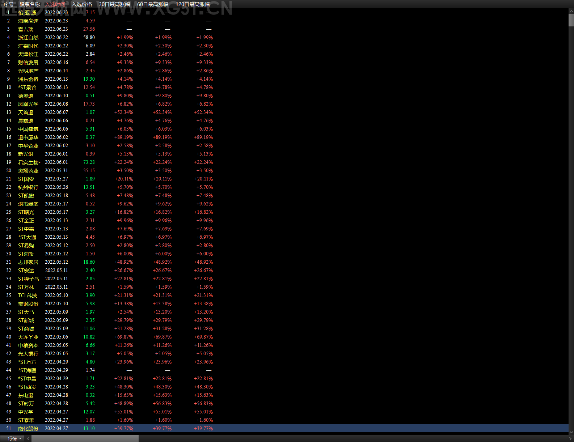The image size is (574, 442).
Task: Sort by 序号 column header
Action: [9, 4]
